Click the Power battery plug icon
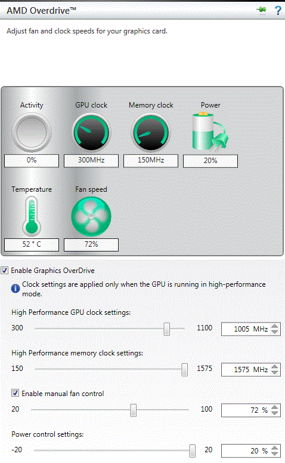Viewport: 285px width, 463px height. [210, 131]
